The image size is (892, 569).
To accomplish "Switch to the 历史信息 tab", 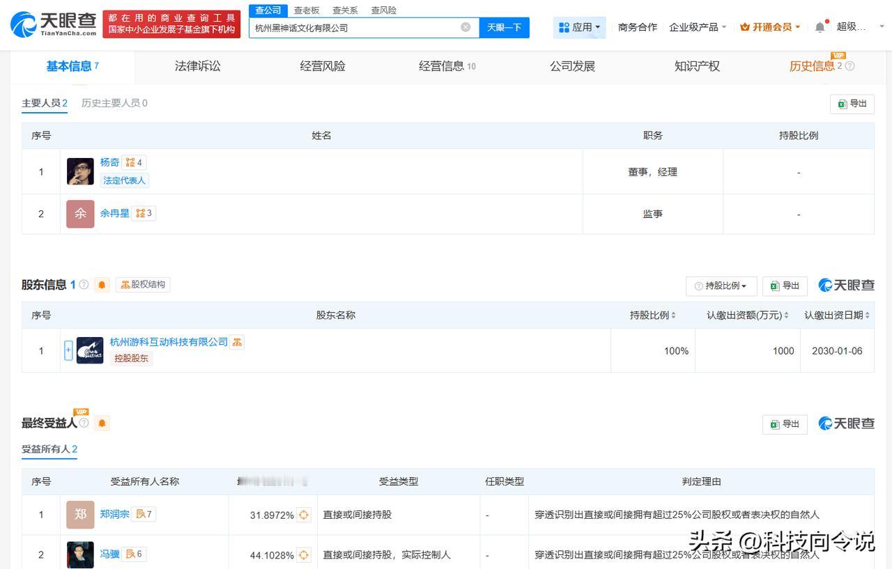I will tap(817, 66).
